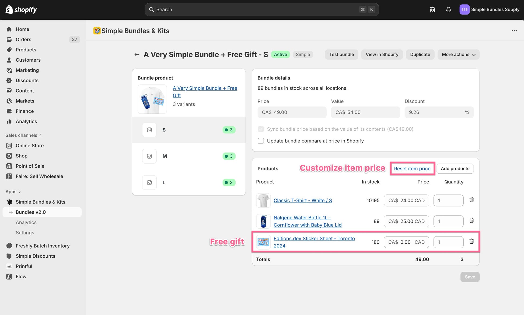
Task: Click the notification bell icon
Action: (x=448, y=10)
